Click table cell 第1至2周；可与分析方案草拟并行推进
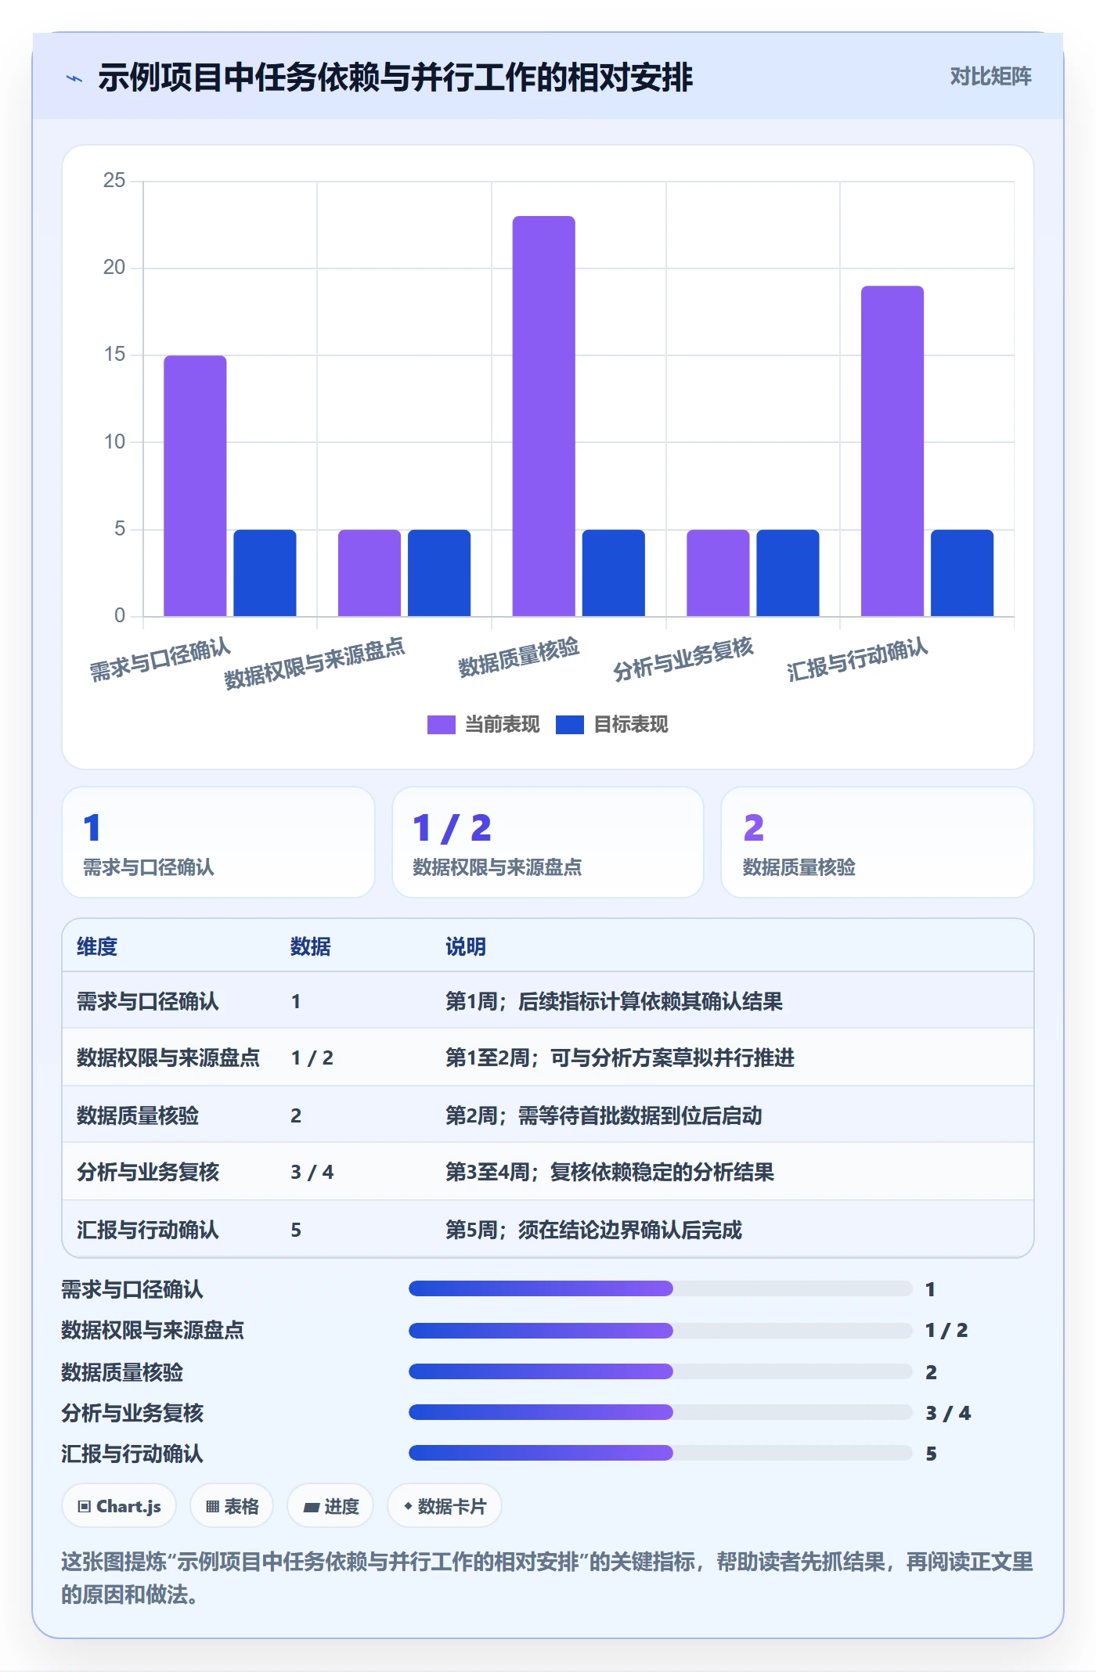1096x1672 pixels. pyautogui.click(x=620, y=1058)
